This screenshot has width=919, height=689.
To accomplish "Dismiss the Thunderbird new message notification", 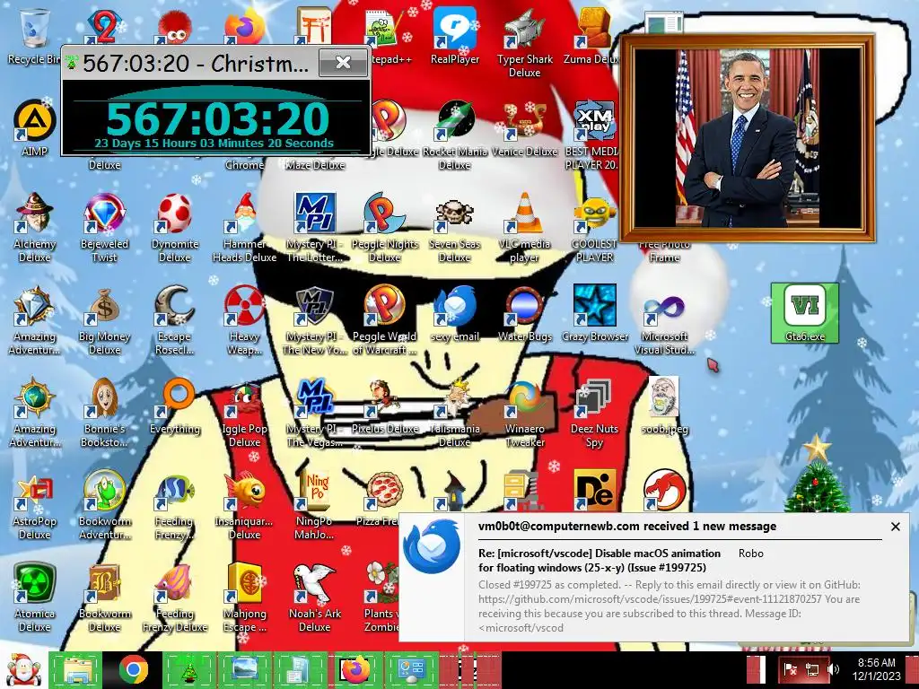I will click(895, 527).
